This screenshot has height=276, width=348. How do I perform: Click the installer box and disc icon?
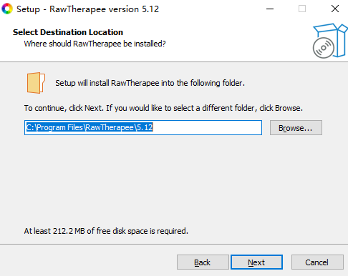coord(330,41)
